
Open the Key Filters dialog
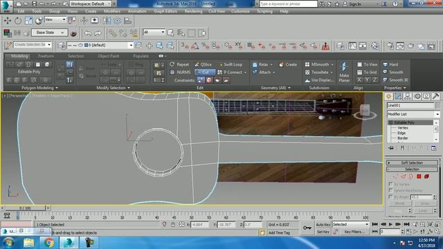click(354, 232)
